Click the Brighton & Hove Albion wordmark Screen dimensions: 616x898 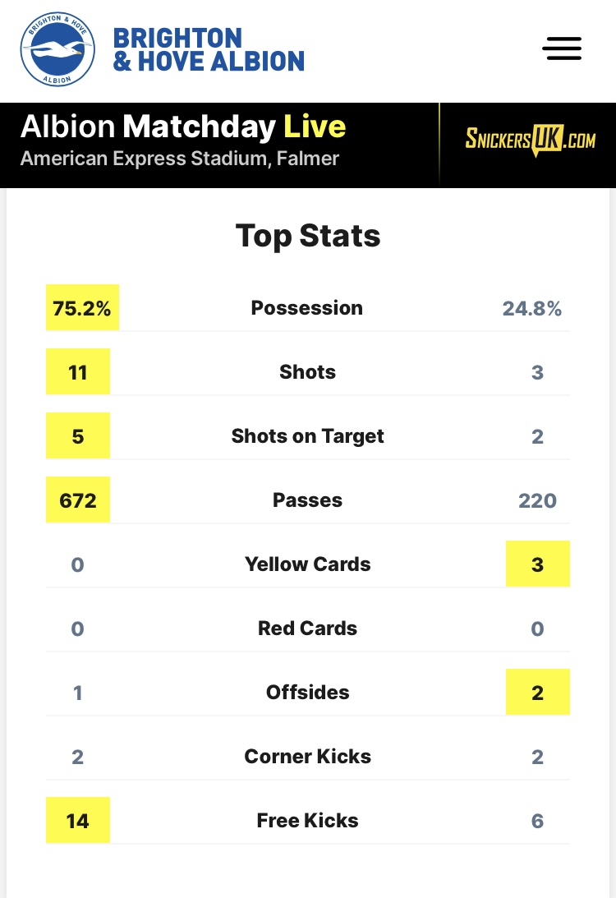[209, 50]
